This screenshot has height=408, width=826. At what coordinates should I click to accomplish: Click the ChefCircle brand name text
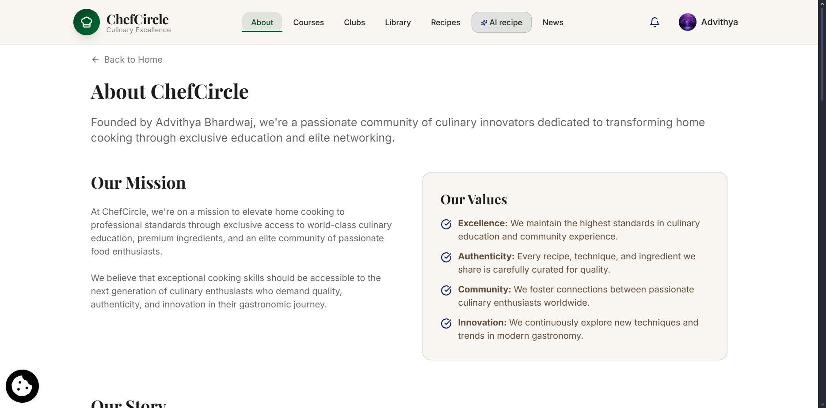[137, 19]
